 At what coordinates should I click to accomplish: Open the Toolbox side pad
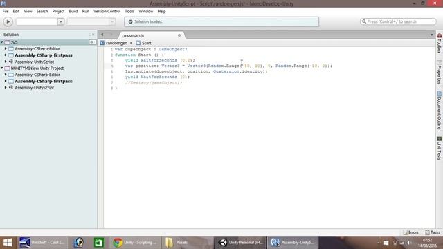pos(440,43)
